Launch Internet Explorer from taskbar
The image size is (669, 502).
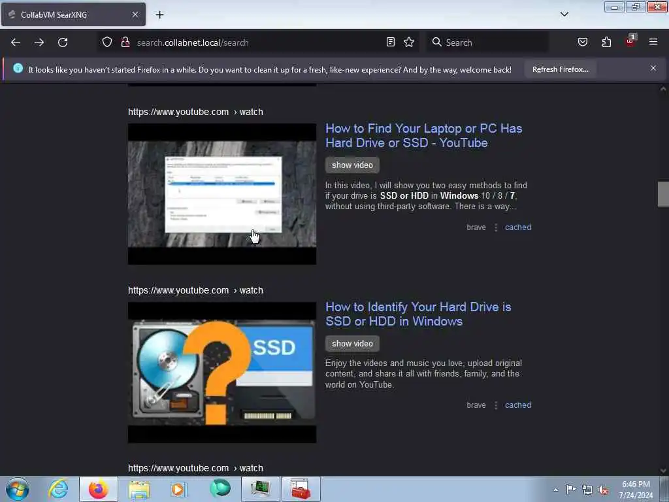click(x=58, y=489)
